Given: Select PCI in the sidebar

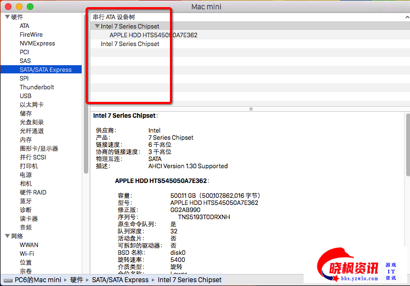Looking at the screenshot, I should coord(24,52).
